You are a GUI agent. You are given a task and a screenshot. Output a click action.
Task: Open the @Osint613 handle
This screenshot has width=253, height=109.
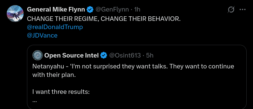coord(125,55)
